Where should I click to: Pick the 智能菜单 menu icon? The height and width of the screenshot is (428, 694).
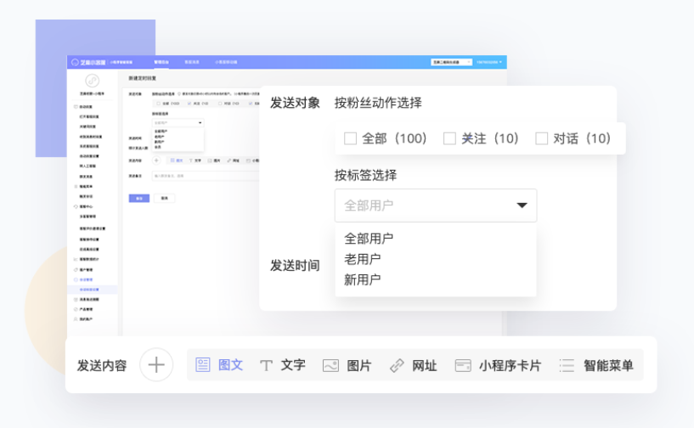point(567,365)
